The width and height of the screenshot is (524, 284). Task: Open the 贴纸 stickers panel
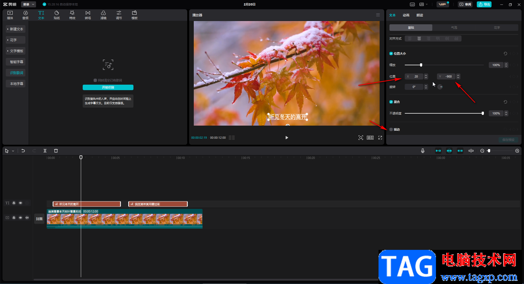pyautogui.click(x=57, y=15)
